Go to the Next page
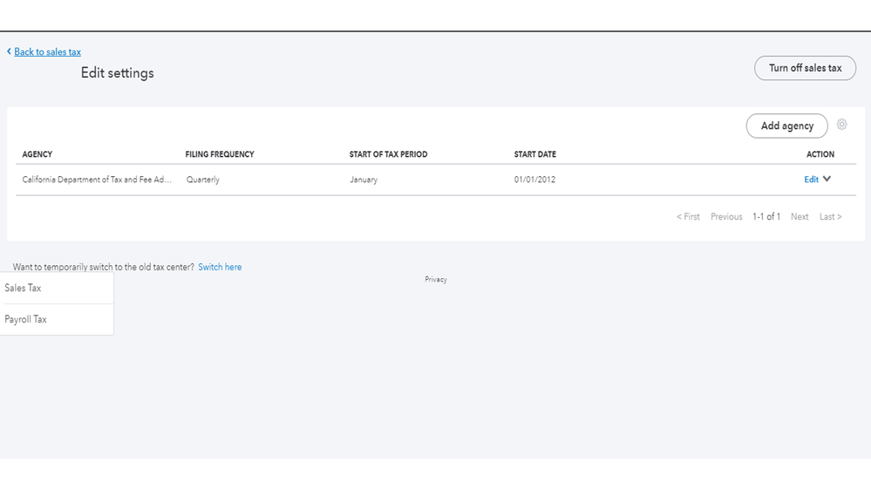871x490 pixels. point(800,217)
